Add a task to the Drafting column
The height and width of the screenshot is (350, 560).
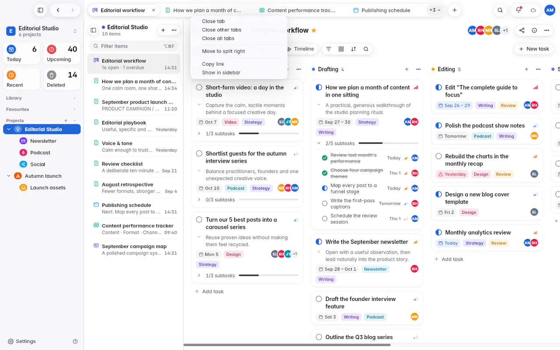click(x=406, y=69)
